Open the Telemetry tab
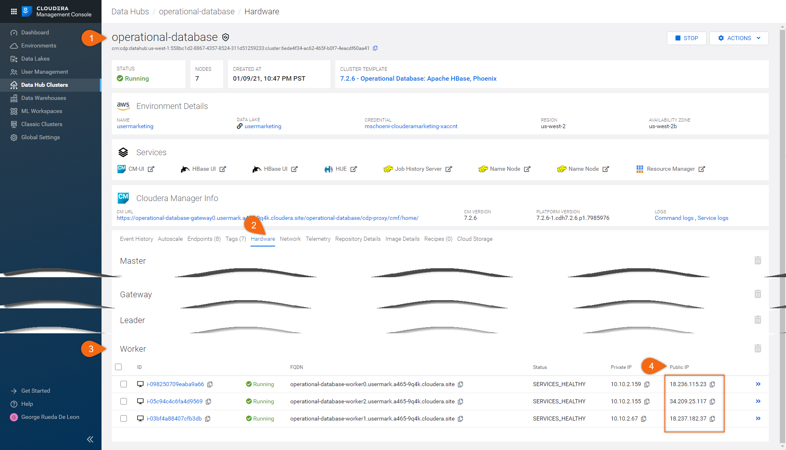This screenshot has width=786, height=450. tap(318, 239)
